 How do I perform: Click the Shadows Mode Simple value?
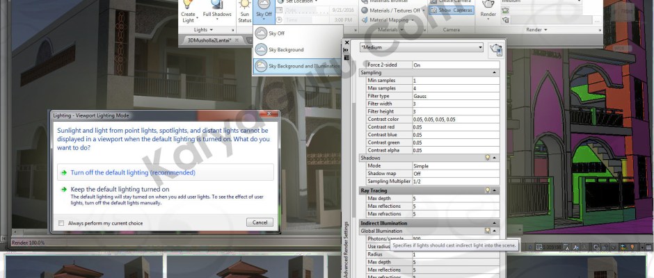456,166
